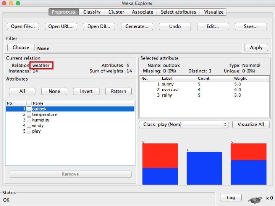Maximize the window with green button
Screen dimensions: 275x206
click(18, 3)
